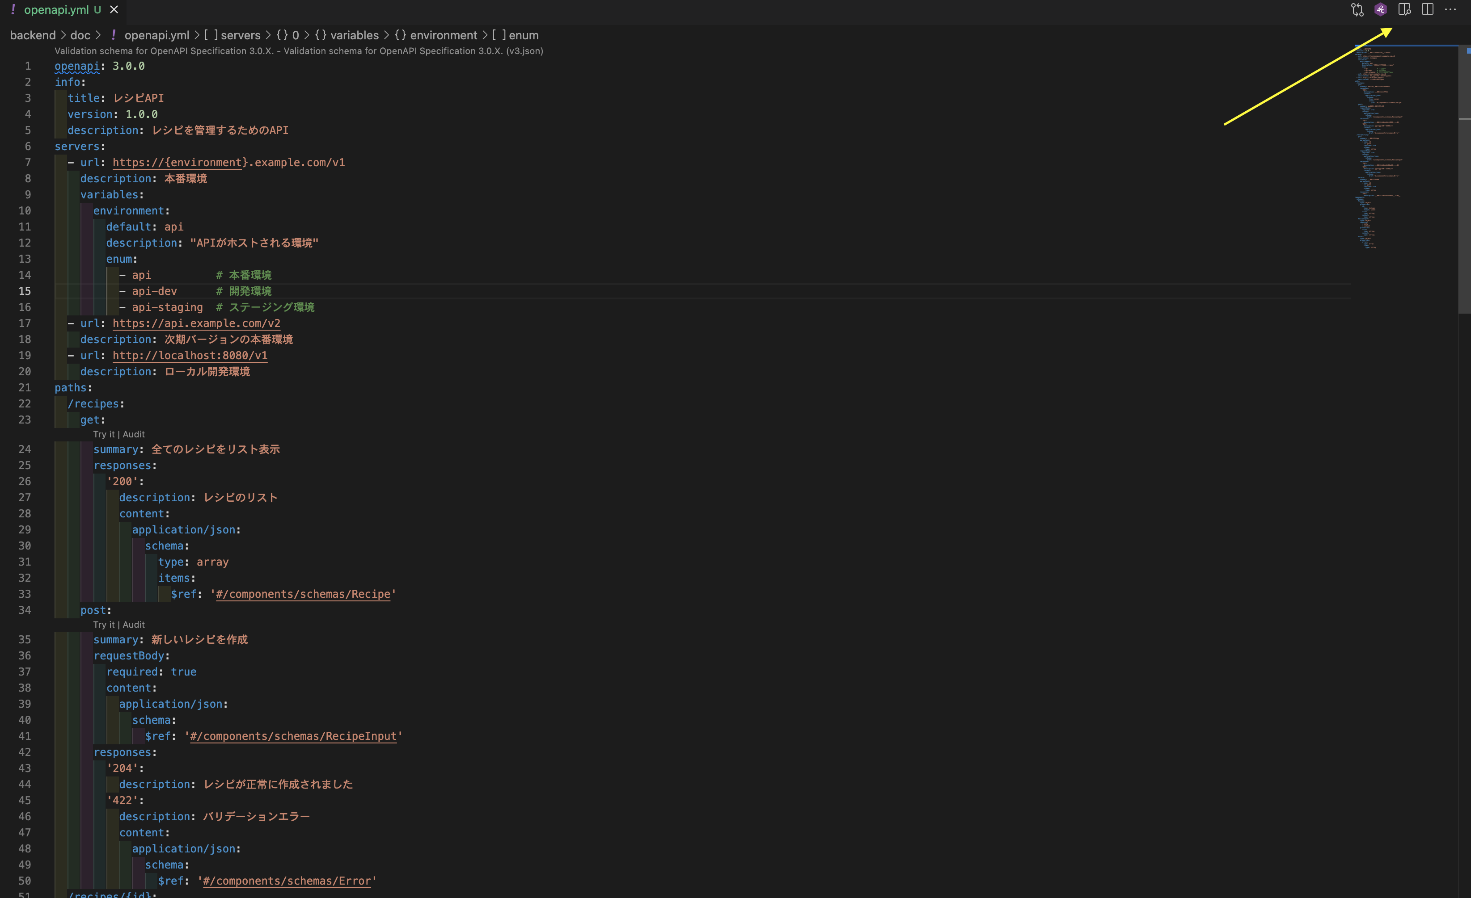Screen dimensions: 1471x898
Task: Click the Open Changes compare icon
Action: click(1357, 9)
